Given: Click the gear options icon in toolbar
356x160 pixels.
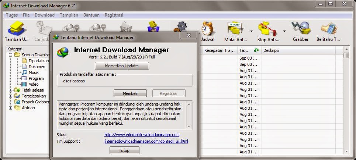Looking at the screenshot, I should pyautogui.click(x=180, y=27).
